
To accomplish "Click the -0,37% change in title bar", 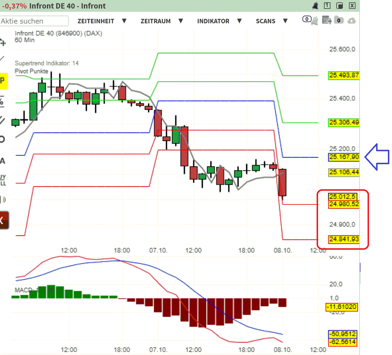I will point(14,6).
